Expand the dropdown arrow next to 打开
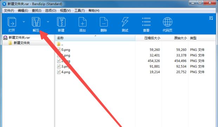This screenshot has width=218, height=127. (24, 22)
